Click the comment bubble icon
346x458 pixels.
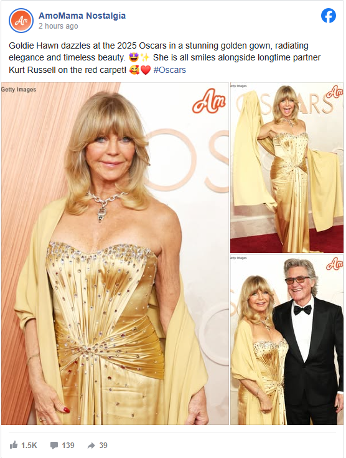pyautogui.click(x=54, y=445)
